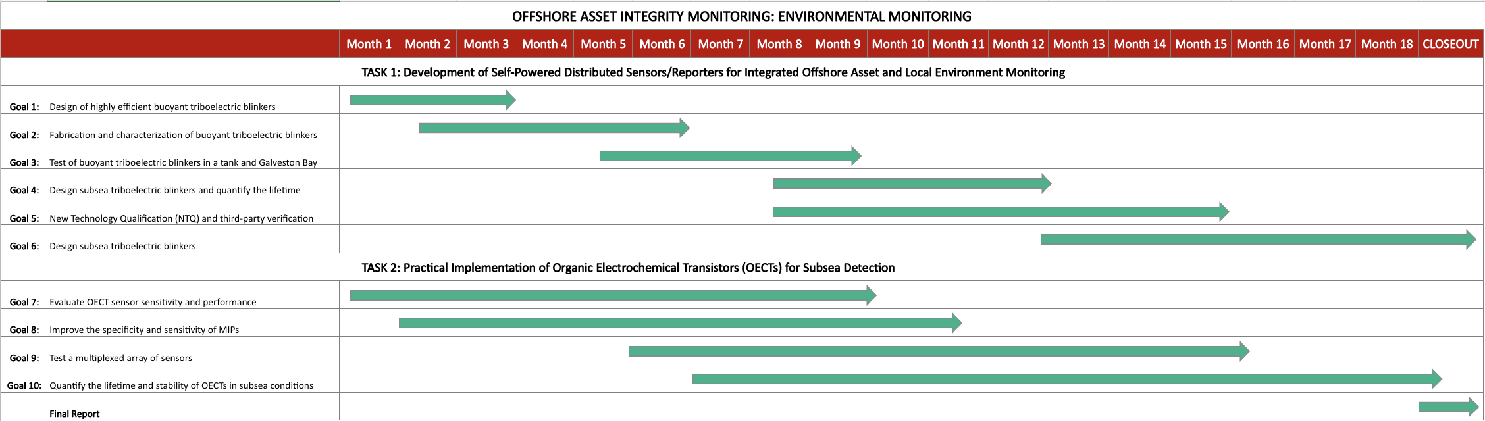This screenshot has width=1485, height=421.
Task: Click the Goal 8 MIPs description text
Action: pyautogui.click(x=144, y=330)
